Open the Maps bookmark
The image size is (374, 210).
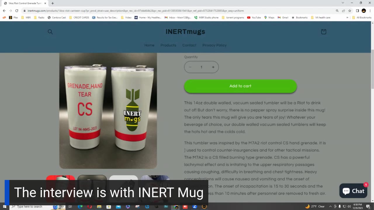click(x=269, y=17)
